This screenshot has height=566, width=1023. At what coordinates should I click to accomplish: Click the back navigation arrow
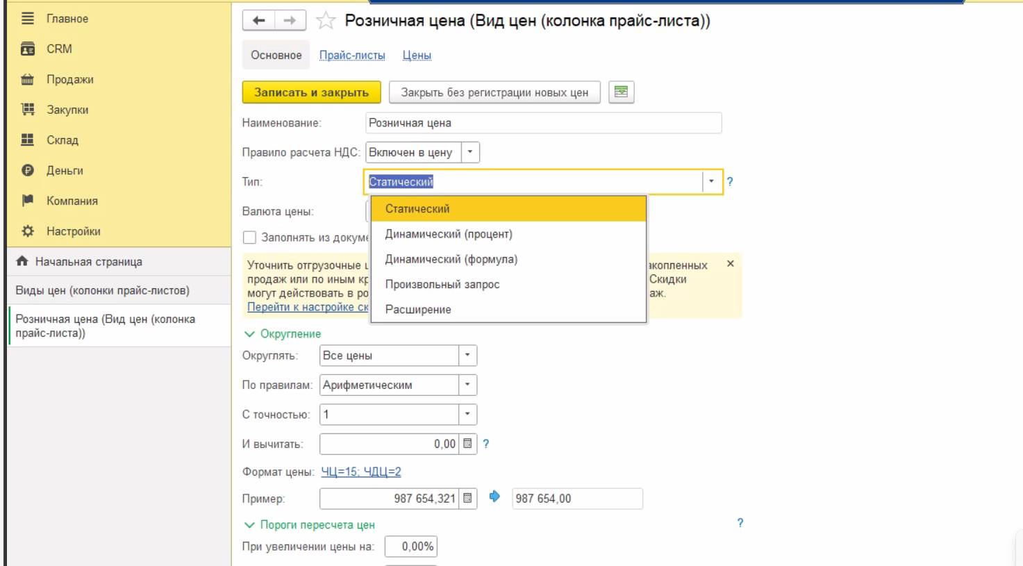[x=259, y=21]
